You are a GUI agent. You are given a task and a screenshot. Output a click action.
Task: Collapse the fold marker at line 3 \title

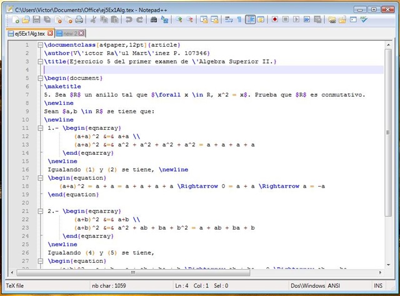(40, 62)
